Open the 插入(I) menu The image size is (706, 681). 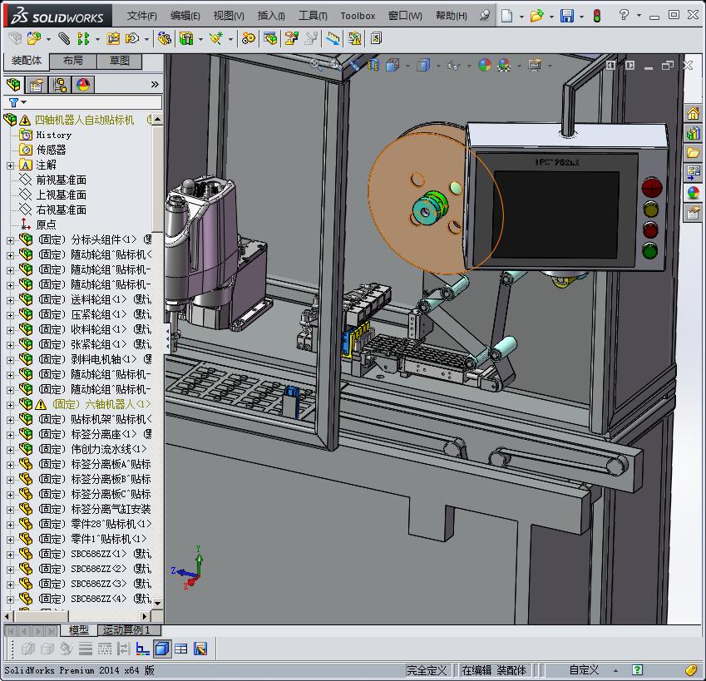pos(271,16)
